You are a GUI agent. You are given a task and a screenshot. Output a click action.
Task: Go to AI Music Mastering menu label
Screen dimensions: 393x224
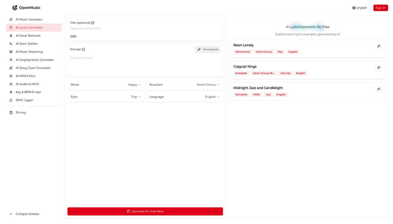pyautogui.click(x=29, y=52)
